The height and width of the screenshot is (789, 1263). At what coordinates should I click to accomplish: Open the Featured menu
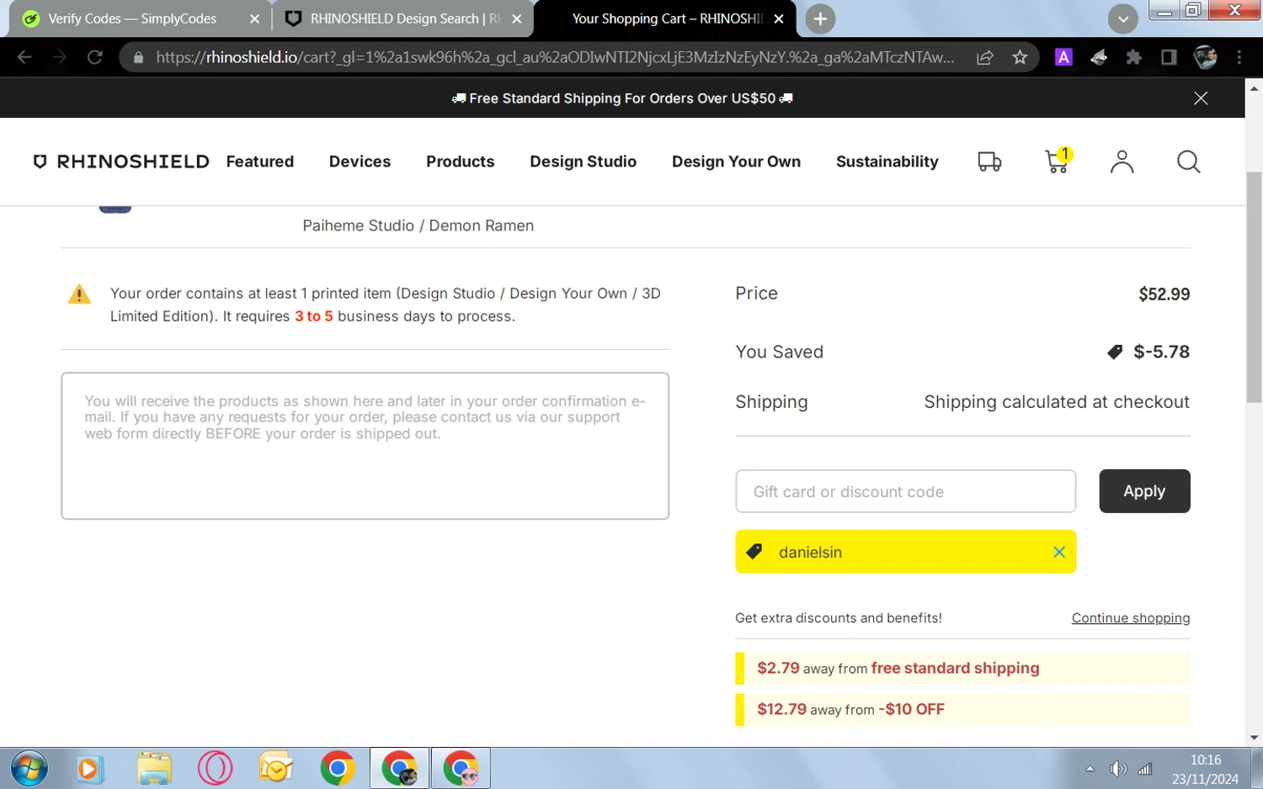click(259, 162)
